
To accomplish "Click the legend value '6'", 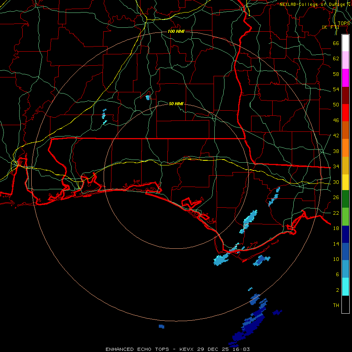I will (x=337, y=275).
